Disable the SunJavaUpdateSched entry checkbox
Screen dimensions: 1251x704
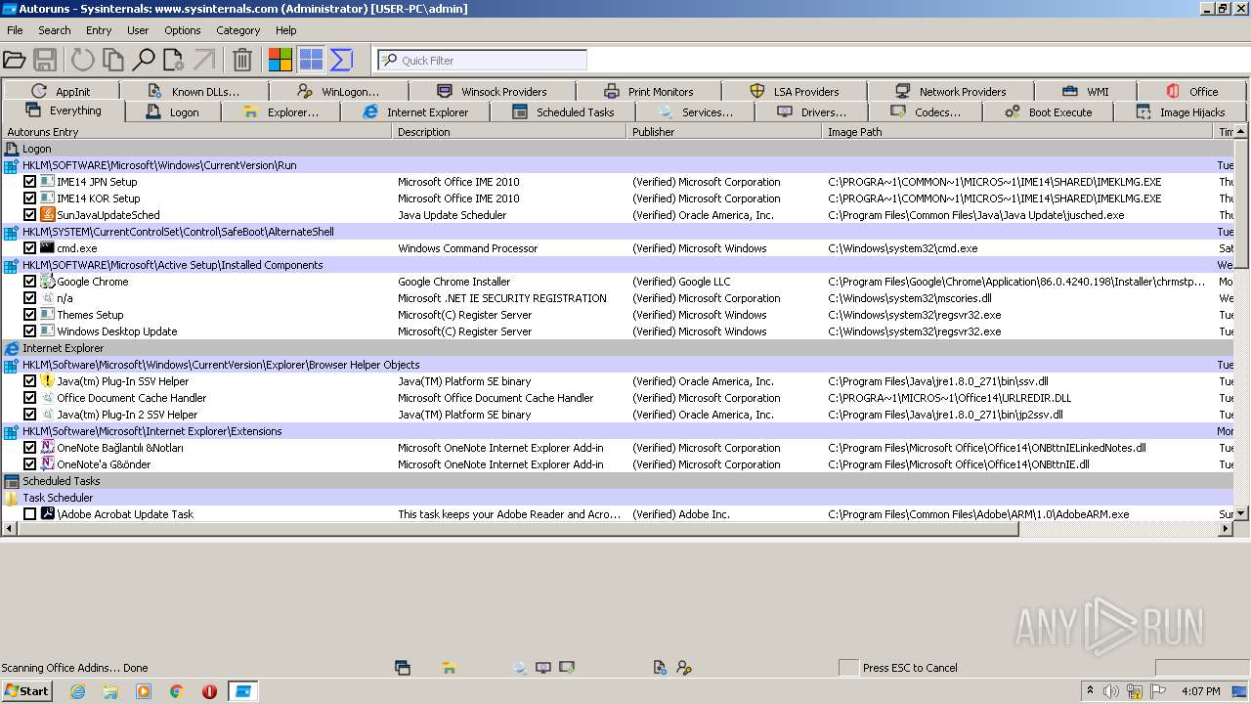click(29, 215)
